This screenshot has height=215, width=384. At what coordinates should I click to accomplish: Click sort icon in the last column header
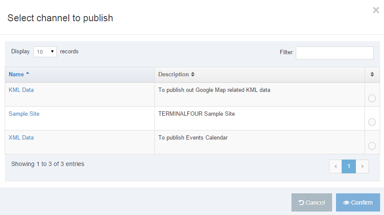372,75
